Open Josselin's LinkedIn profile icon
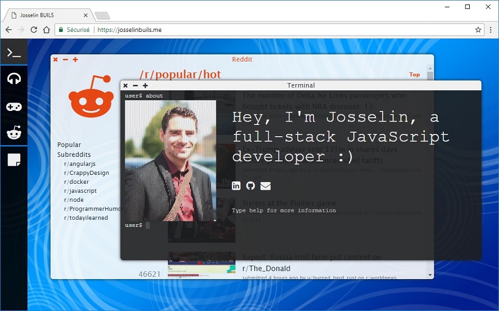 pos(236,185)
